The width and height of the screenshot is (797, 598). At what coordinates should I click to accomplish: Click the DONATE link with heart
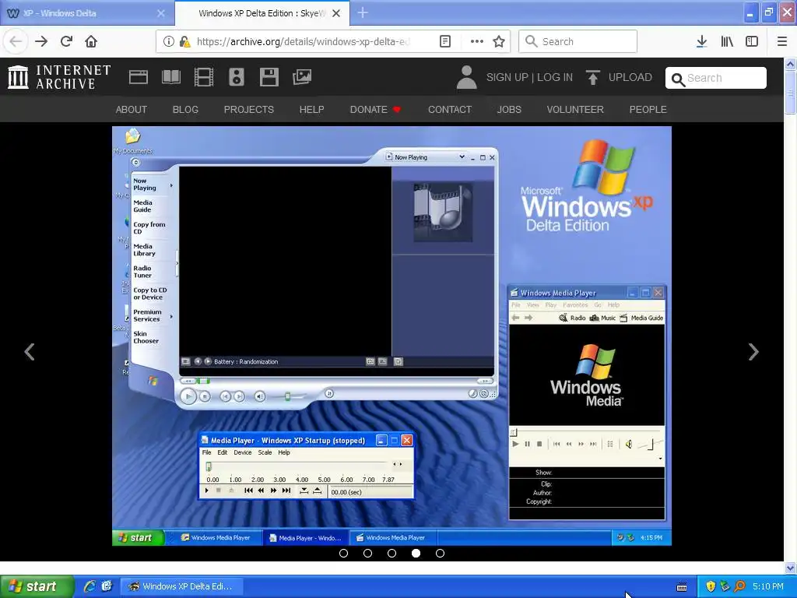(376, 109)
